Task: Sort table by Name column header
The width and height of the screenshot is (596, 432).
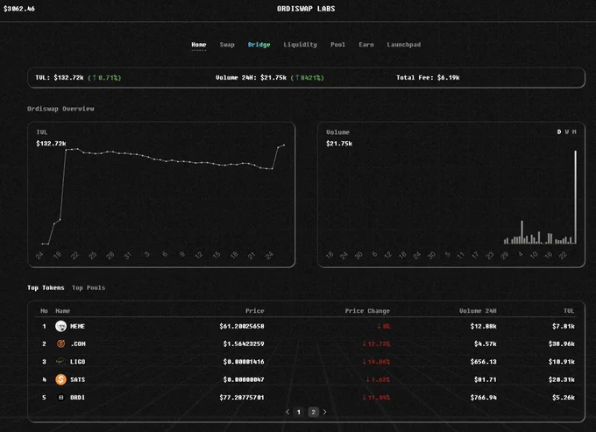Action: point(63,311)
